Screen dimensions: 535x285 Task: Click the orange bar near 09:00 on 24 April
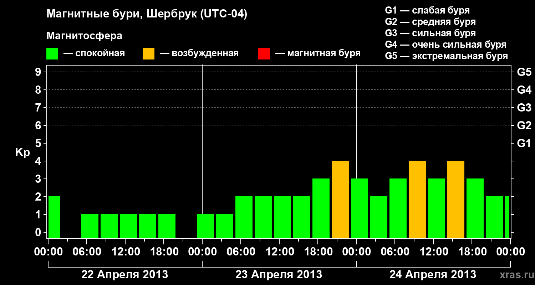[x=417, y=199]
